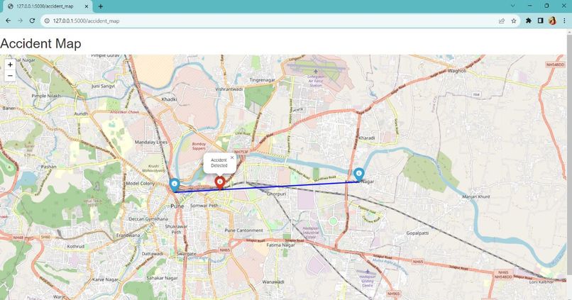Open a new browser tab

point(101,6)
